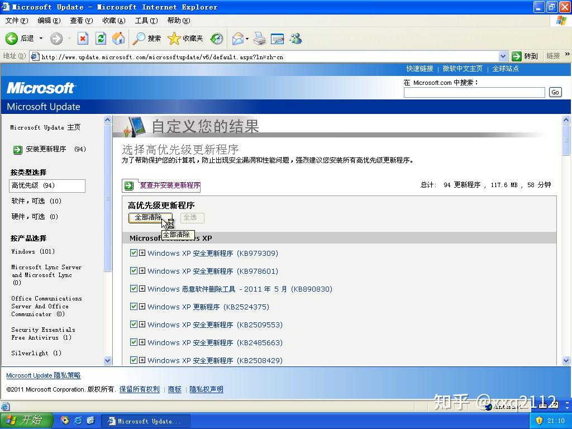Click the Print icon on toolbar
This screenshot has height=429, width=572.
pos(258,39)
